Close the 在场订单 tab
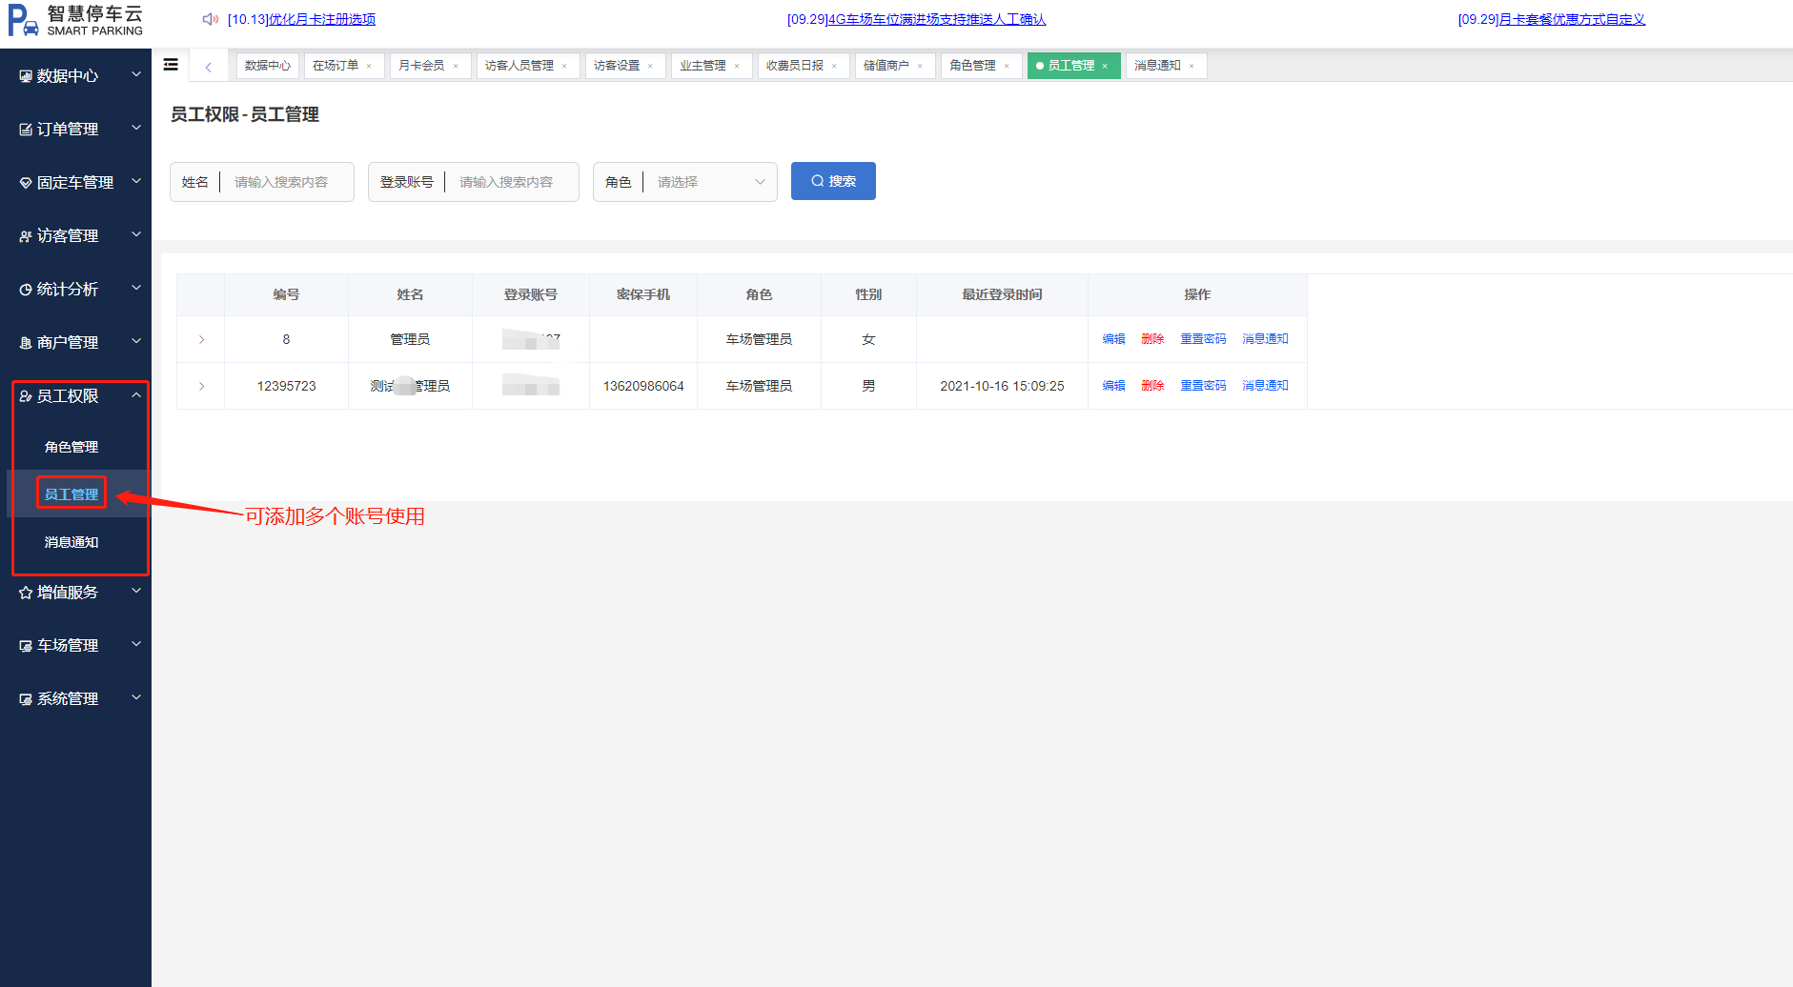This screenshot has height=987, width=1793. coord(369,66)
